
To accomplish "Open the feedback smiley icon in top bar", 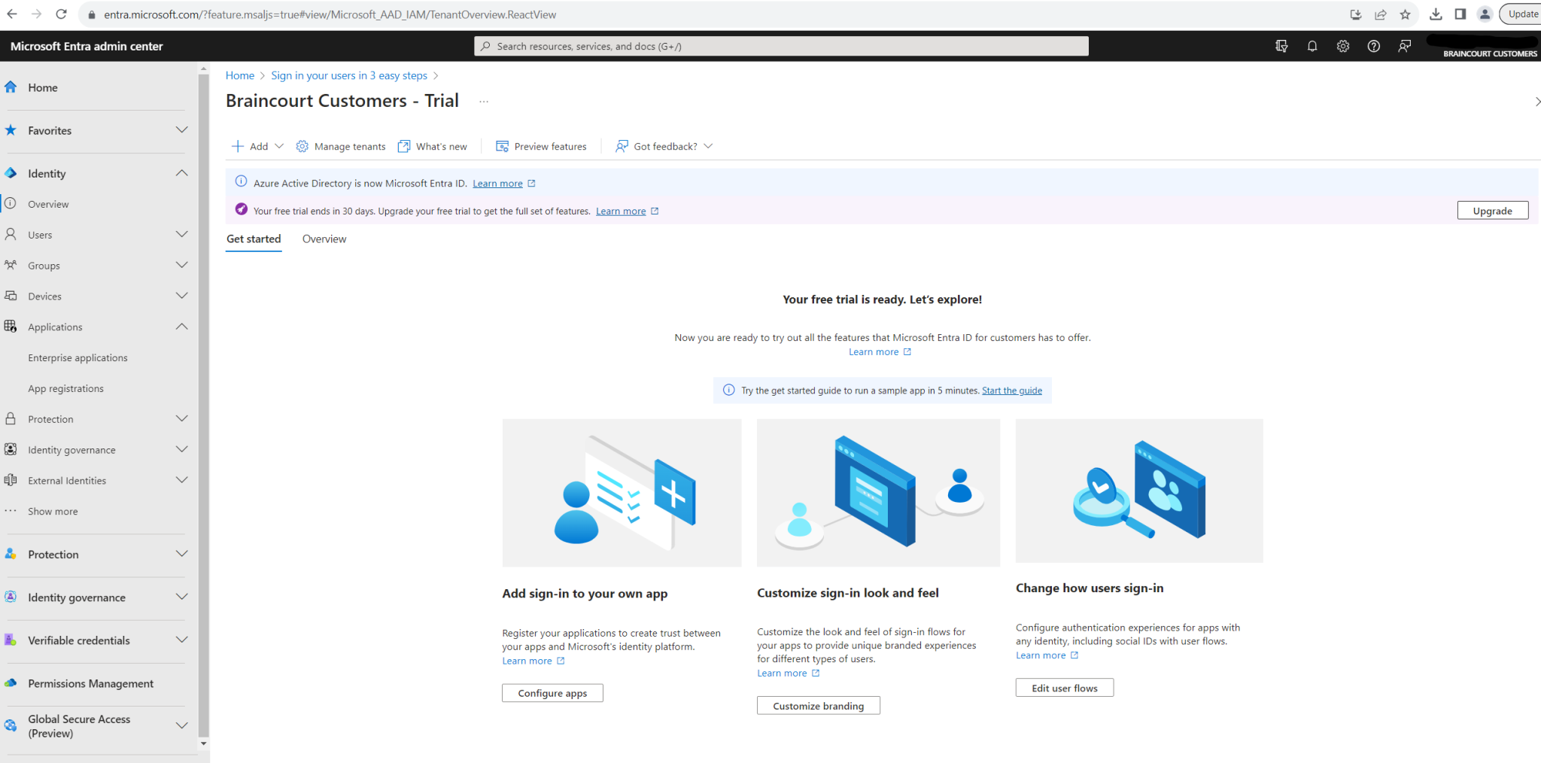I will pyautogui.click(x=1404, y=46).
